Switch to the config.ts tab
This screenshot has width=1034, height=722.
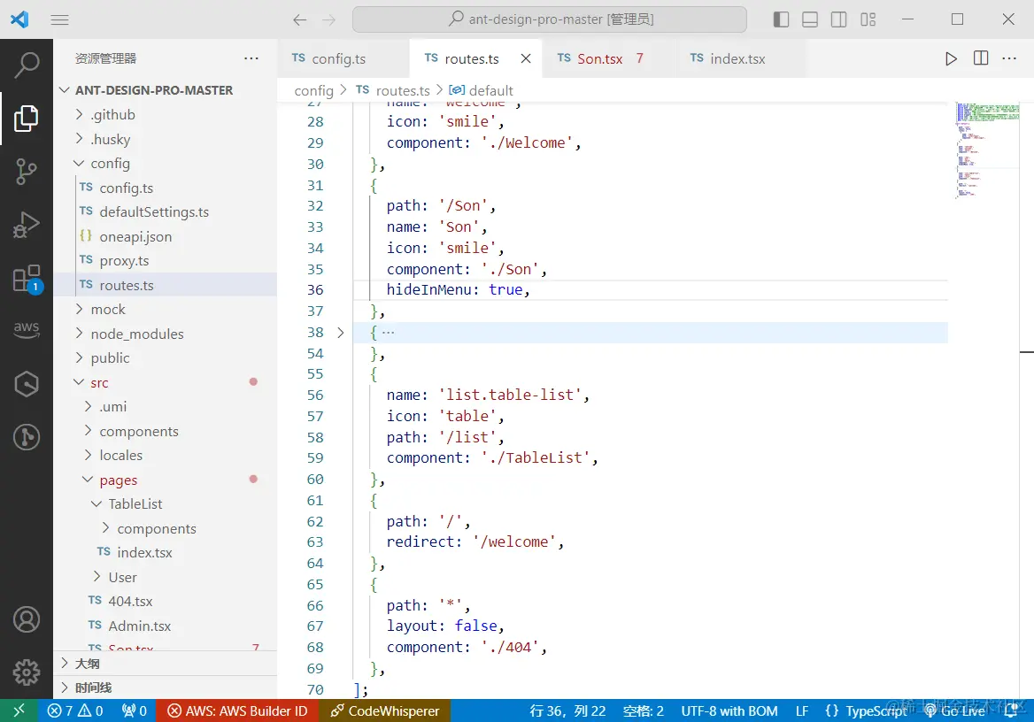pyautogui.click(x=343, y=58)
